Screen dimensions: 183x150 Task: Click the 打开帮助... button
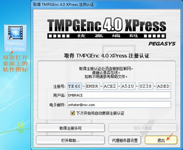tap(71, 140)
